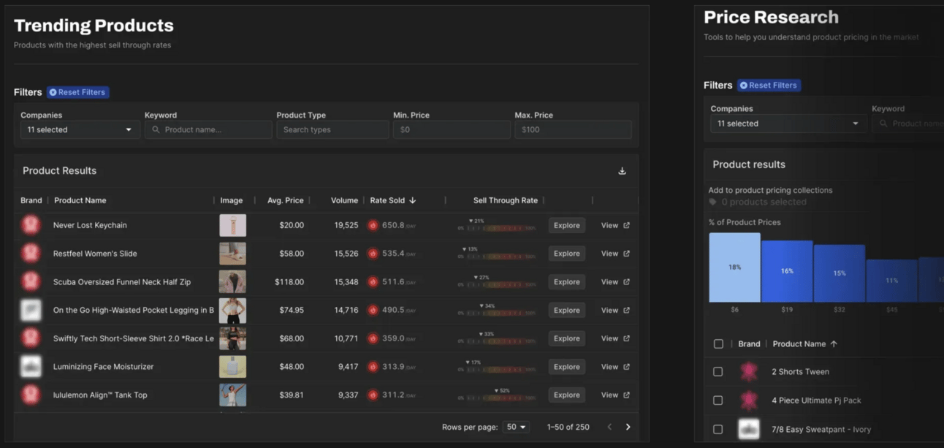Click Explore for Restfeel Women's Slide
The image size is (944, 448).
tap(566, 254)
